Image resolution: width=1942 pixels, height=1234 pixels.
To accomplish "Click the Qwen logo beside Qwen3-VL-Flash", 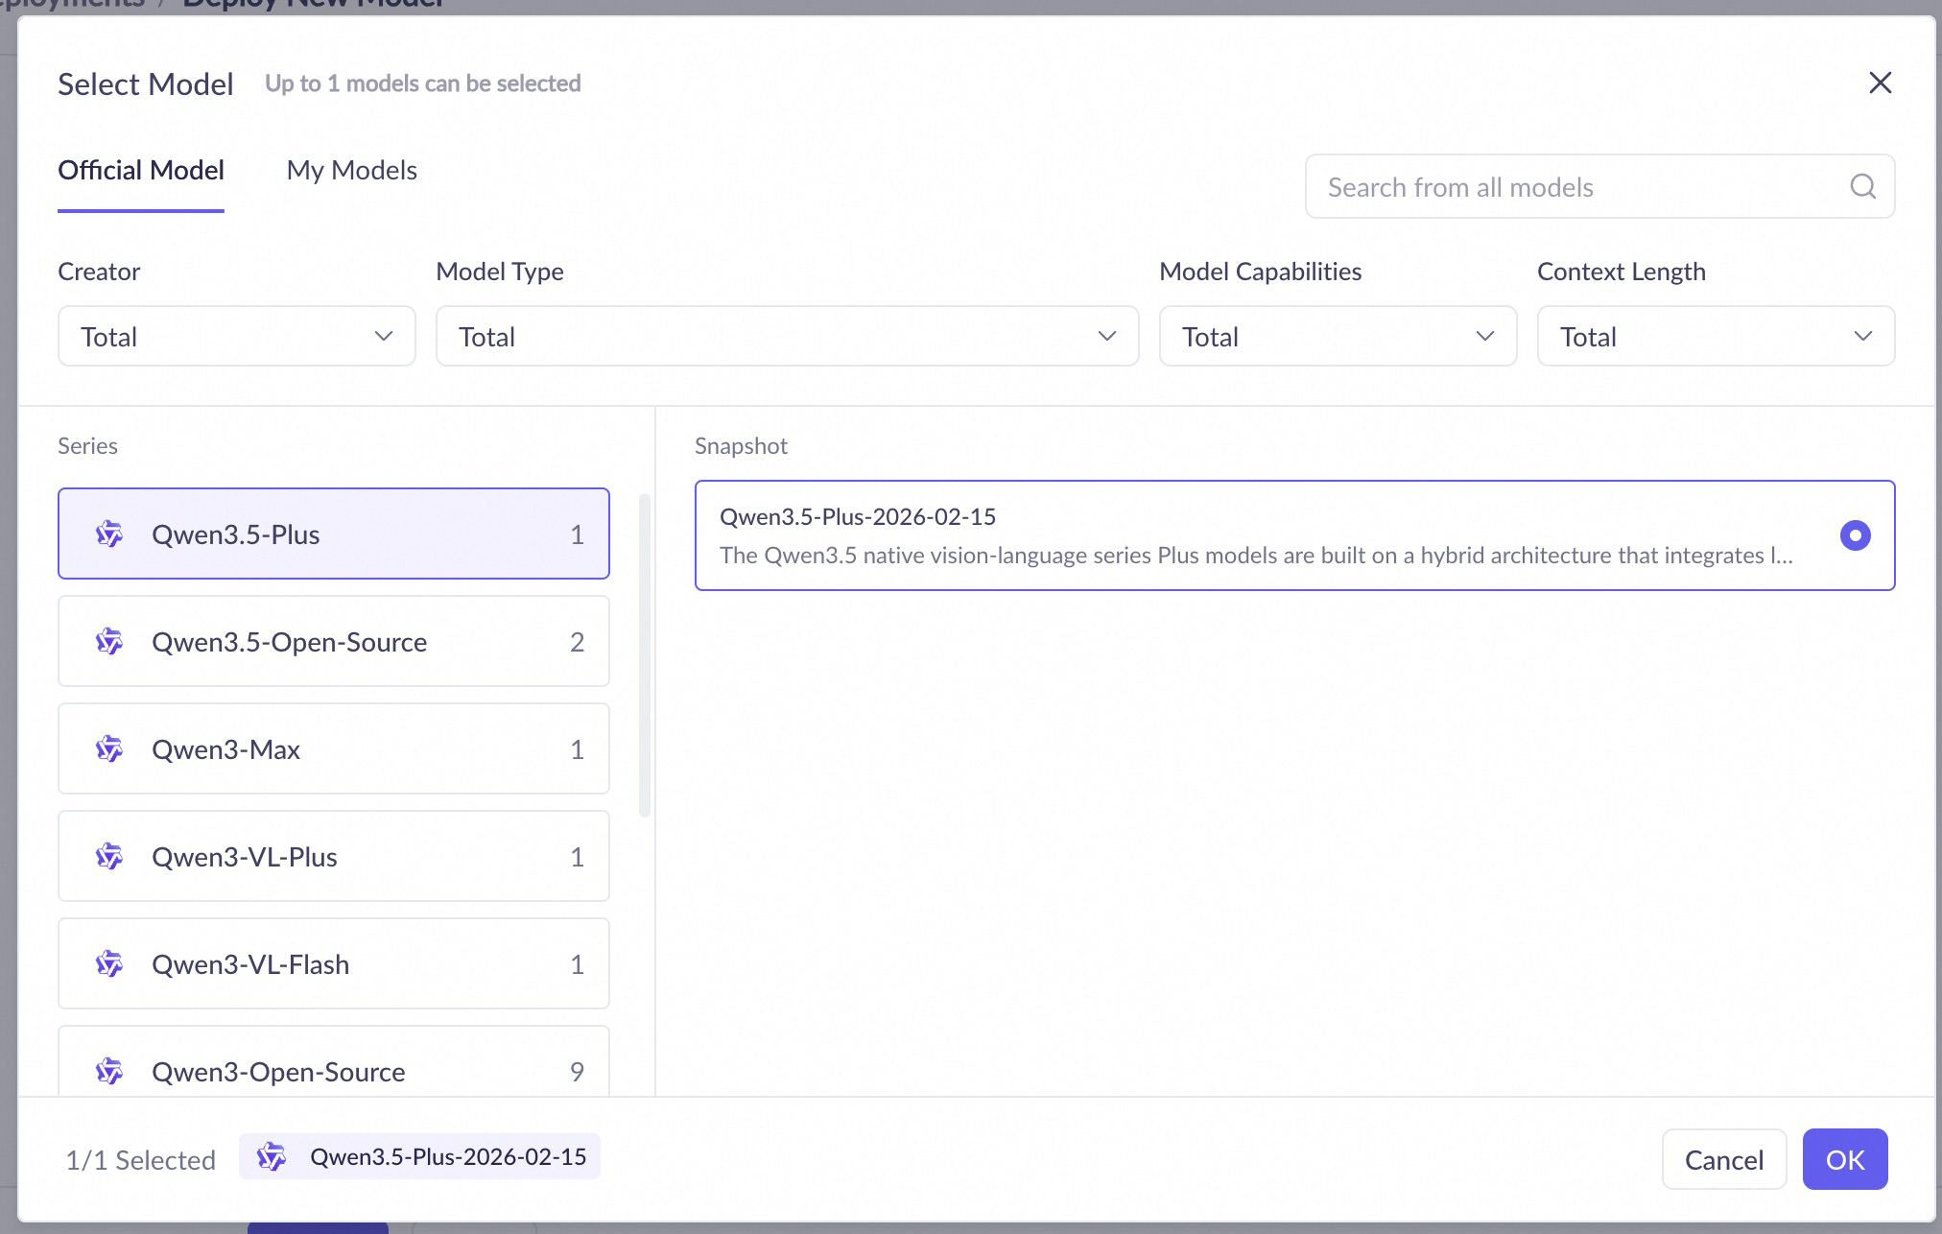I will [109, 964].
